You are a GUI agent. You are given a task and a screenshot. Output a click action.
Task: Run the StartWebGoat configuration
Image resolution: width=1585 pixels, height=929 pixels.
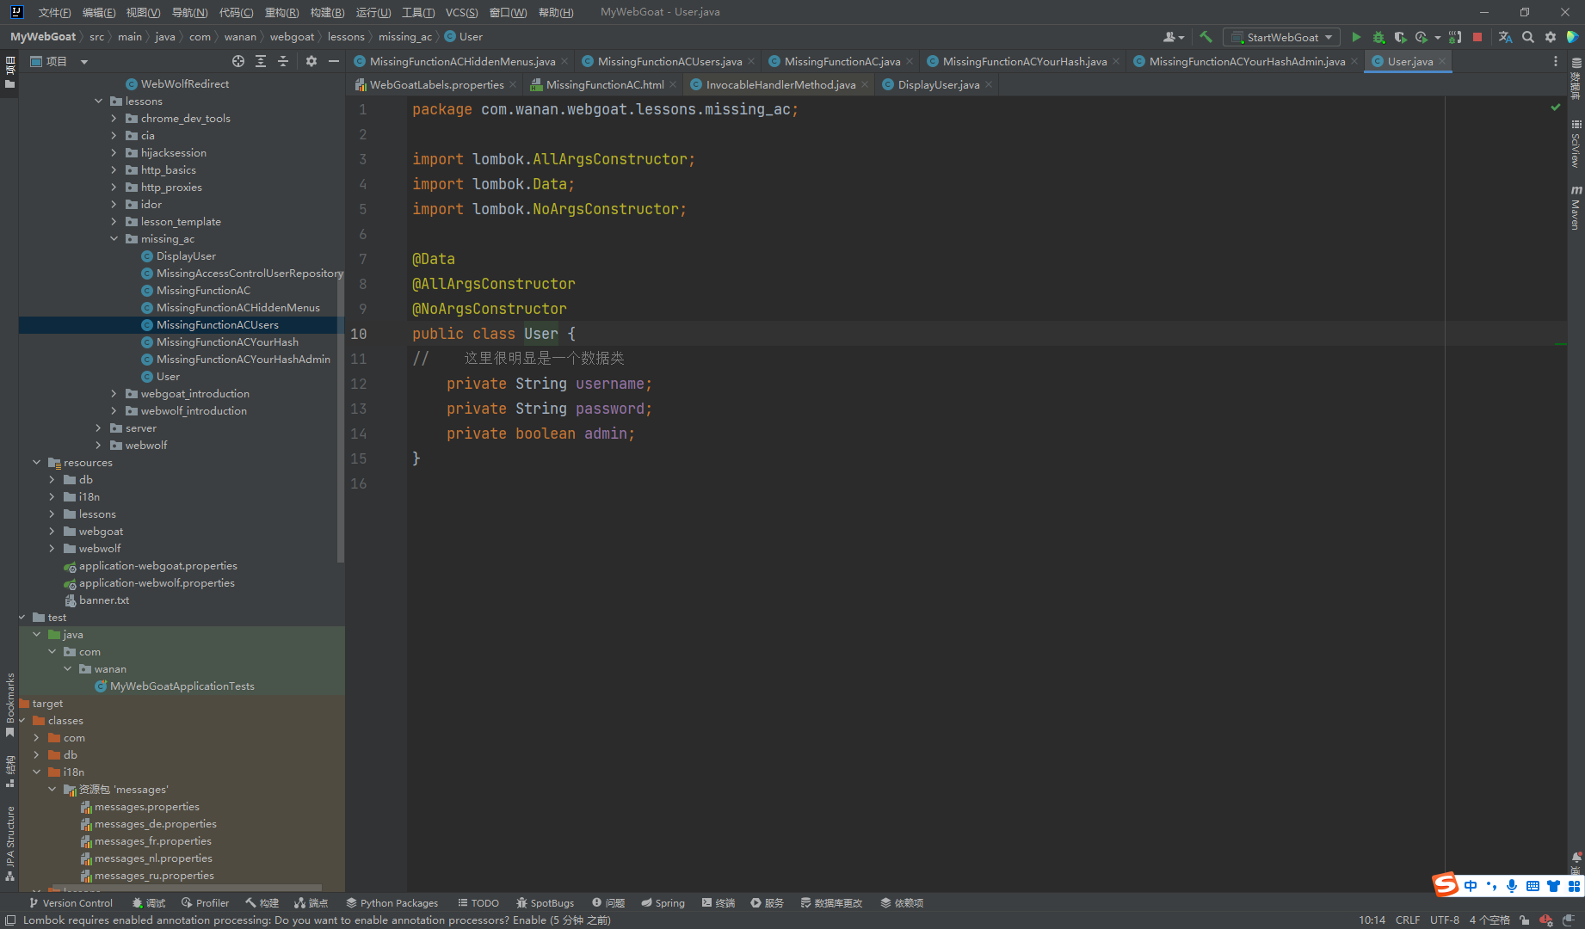[1356, 37]
